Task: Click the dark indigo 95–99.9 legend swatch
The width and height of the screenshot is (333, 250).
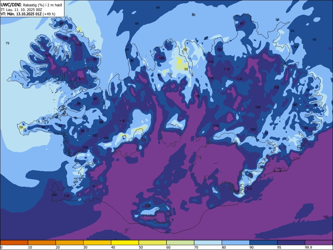Action: tap(291, 243)
